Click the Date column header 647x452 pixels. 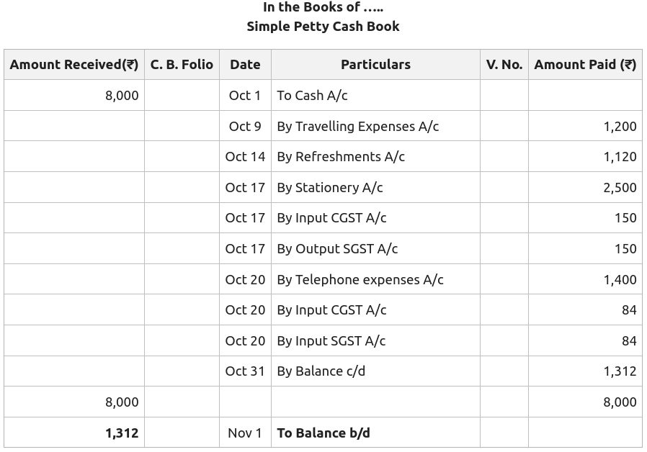[245, 65]
